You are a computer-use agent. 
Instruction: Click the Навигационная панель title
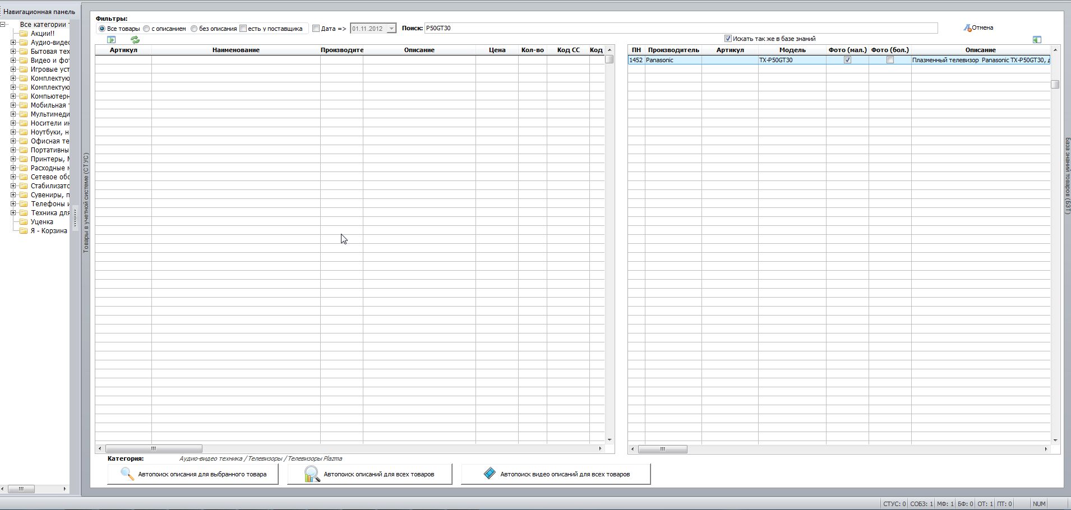(x=39, y=12)
